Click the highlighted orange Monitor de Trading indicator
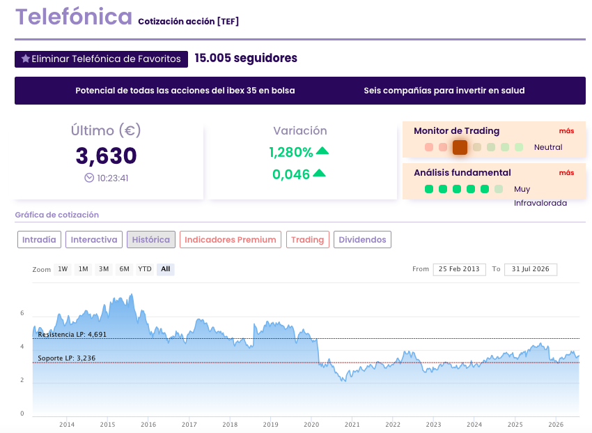 pos(460,147)
